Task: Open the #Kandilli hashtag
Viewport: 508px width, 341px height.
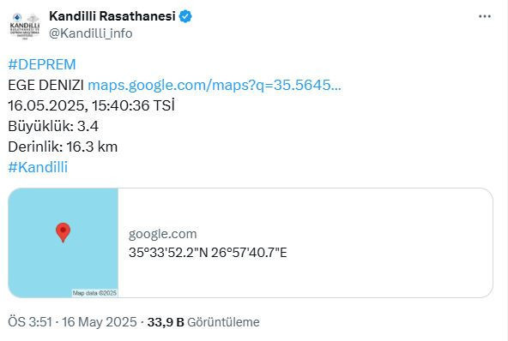Action: click(38, 167)
